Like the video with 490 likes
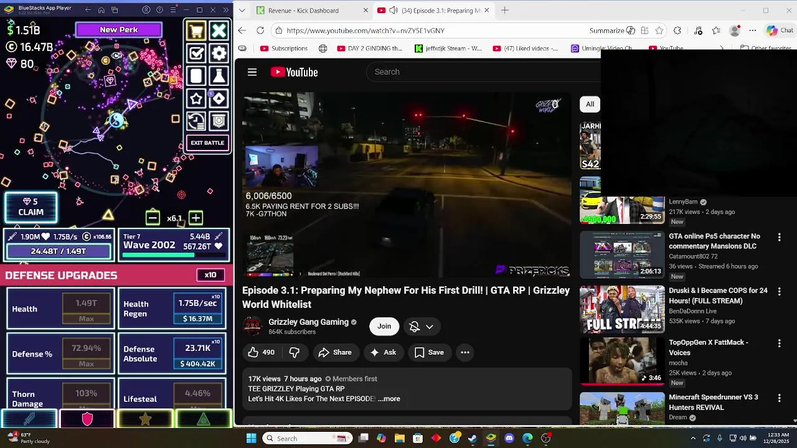This screenshot has height=448, width=797. pos(261,353)
